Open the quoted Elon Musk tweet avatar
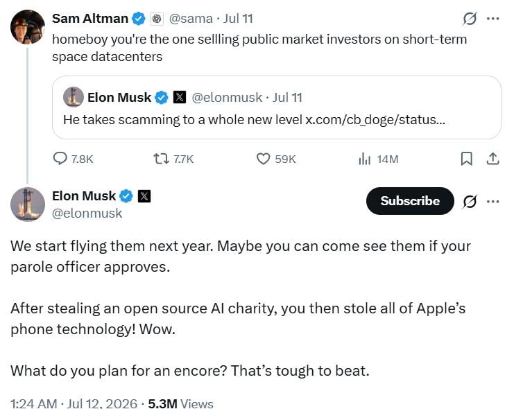The height and width of the screenshot is (409, 514). click(73, 97)
